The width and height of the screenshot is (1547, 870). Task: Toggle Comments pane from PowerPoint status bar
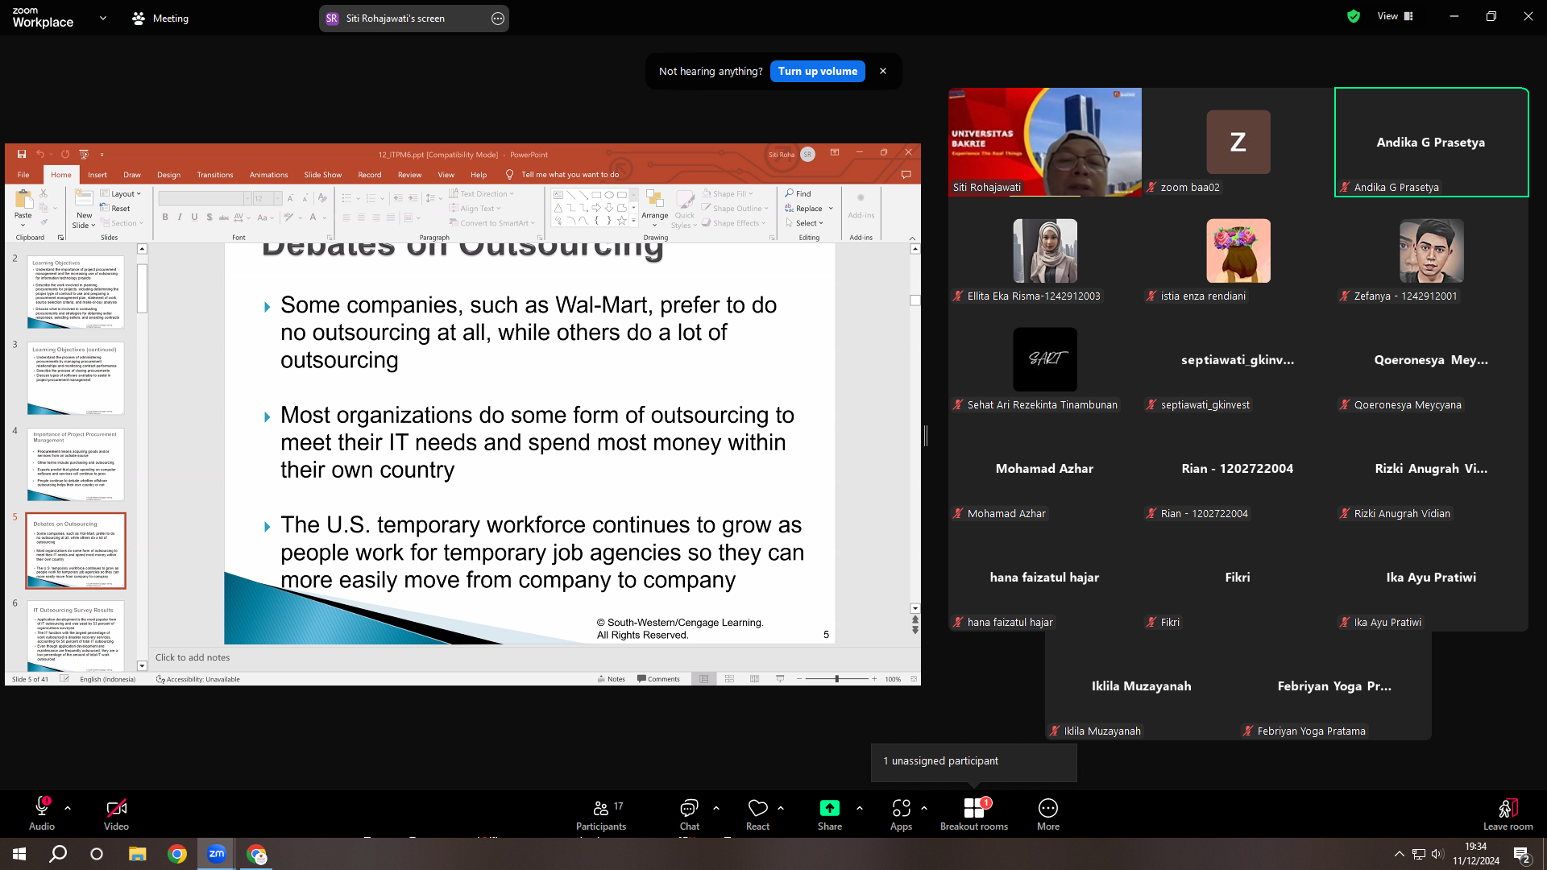658,679
